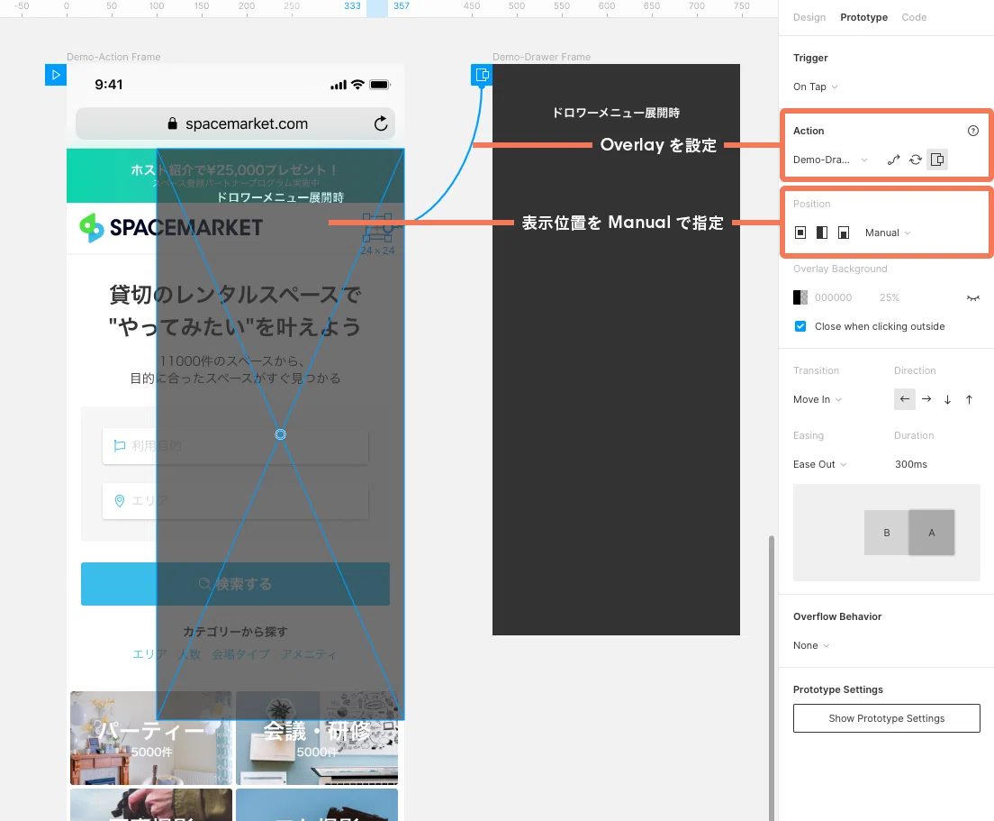
Task: Select the Swap With action icon
Action: tap(915, 160)
